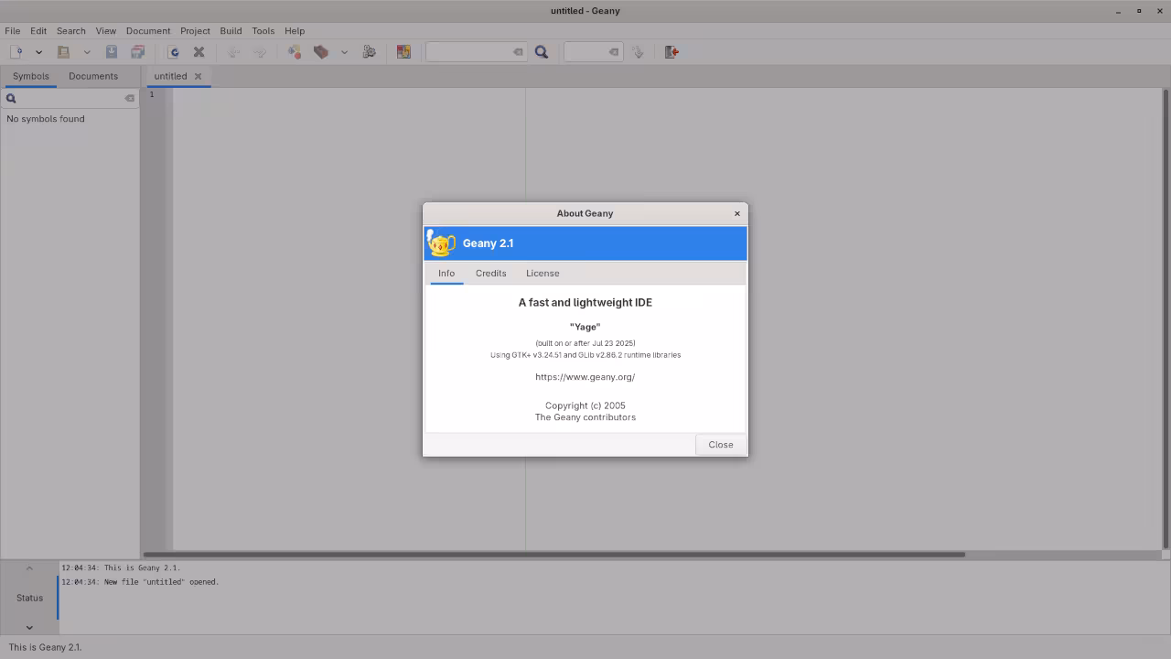
Task: Close the About Geany dialog
Action: click(x=720, y=444)
